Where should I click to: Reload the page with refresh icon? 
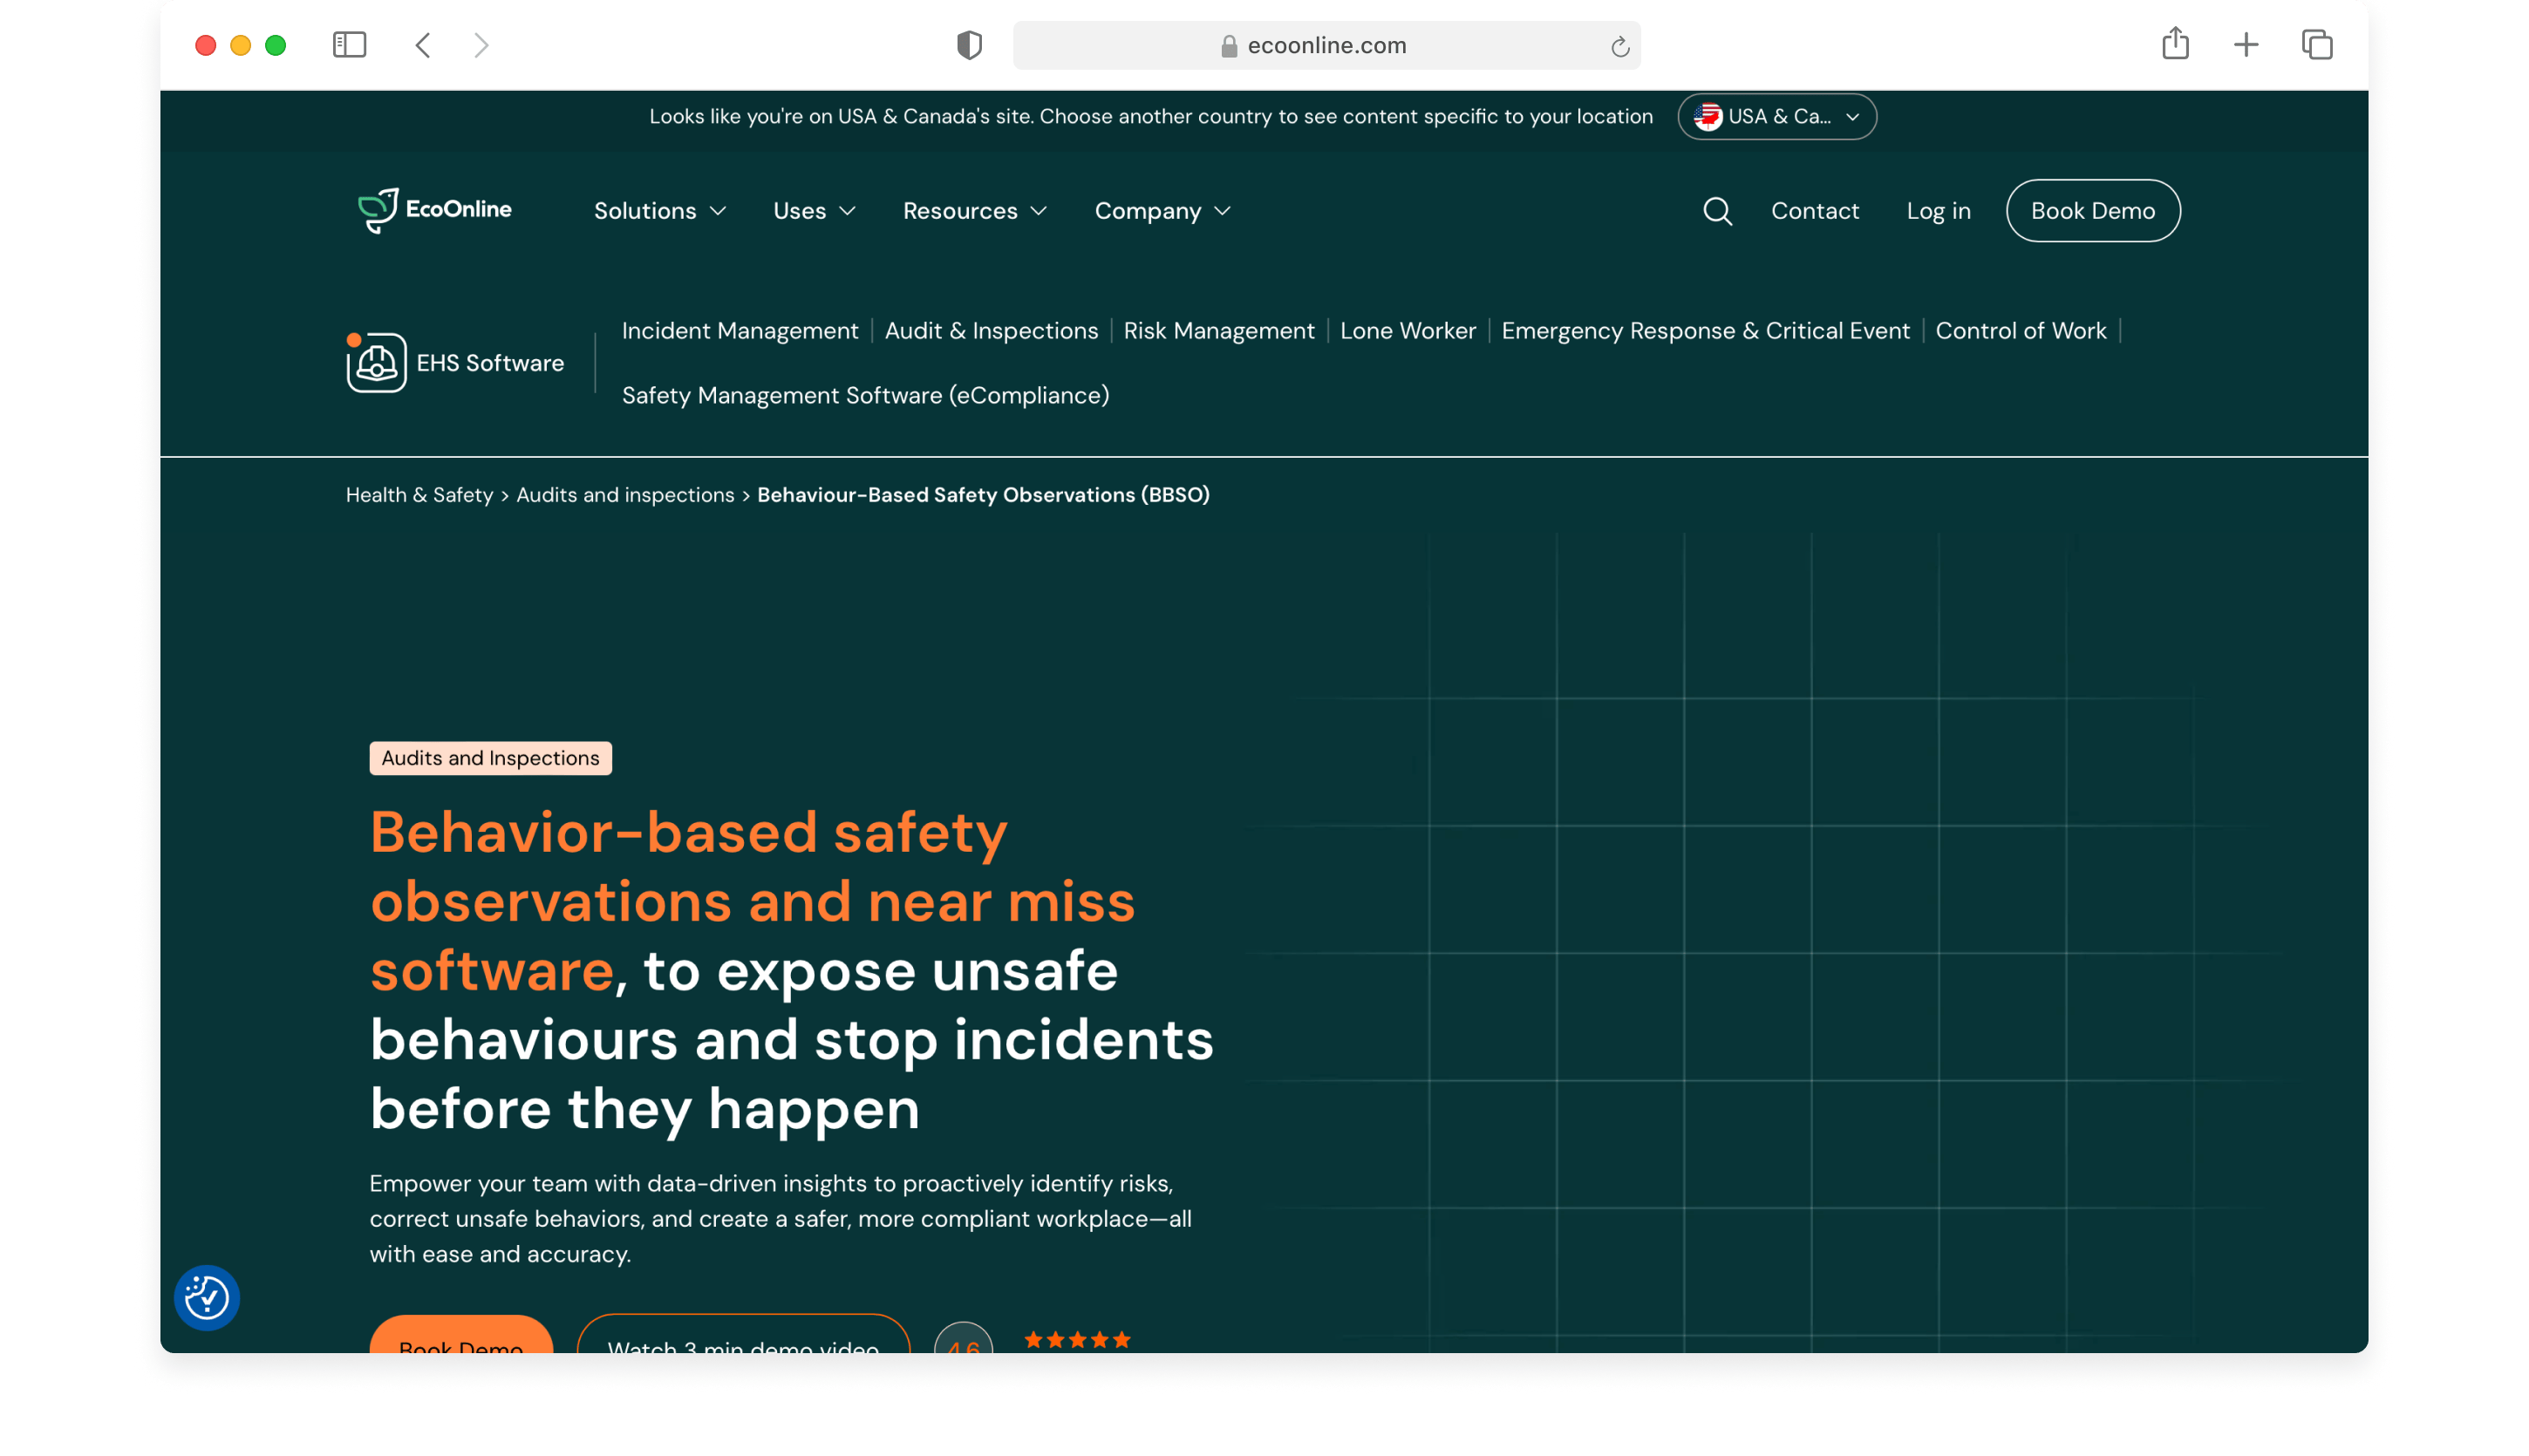[1620, 46]
